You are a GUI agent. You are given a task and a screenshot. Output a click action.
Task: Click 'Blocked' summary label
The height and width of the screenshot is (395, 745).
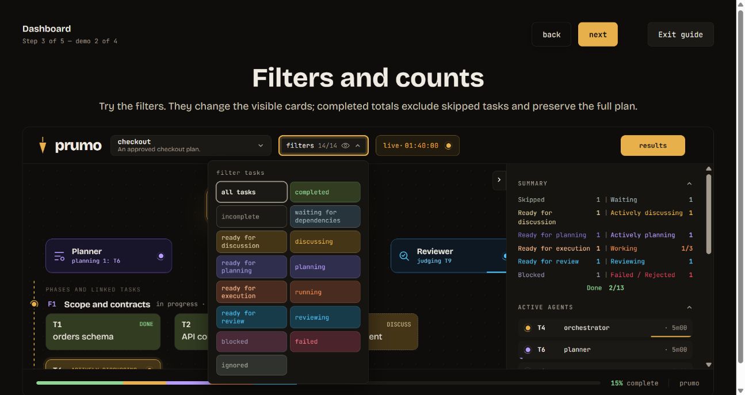(531, 275)
